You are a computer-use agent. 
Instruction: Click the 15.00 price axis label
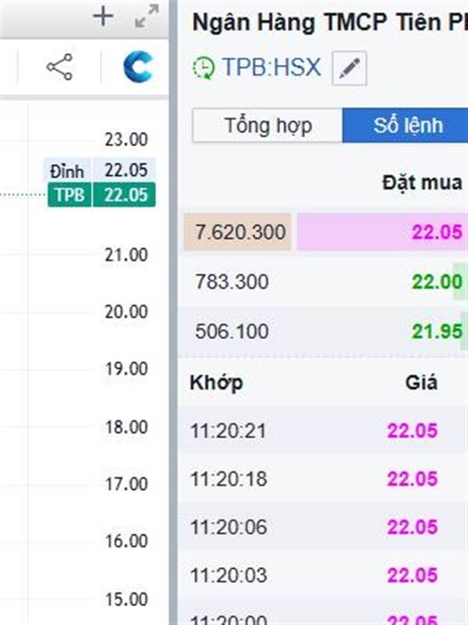point(126,599)
